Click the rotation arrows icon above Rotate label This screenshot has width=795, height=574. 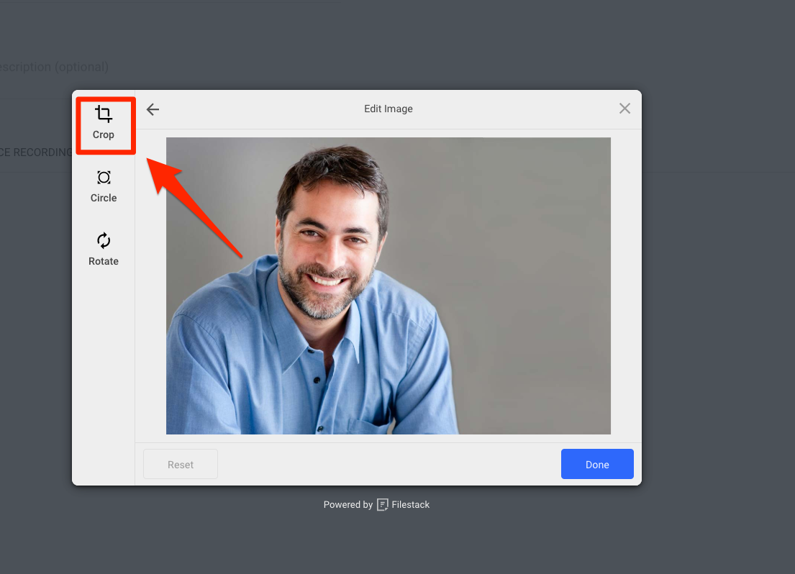pos(104,241)
